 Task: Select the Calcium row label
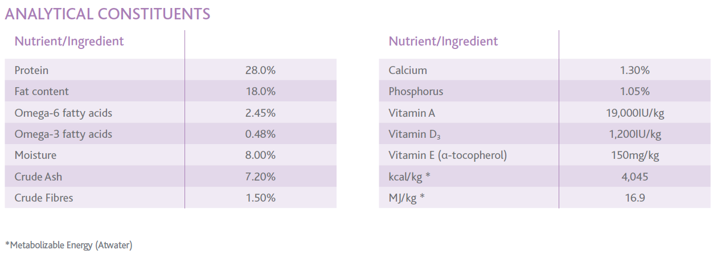(x=408, y=71)
